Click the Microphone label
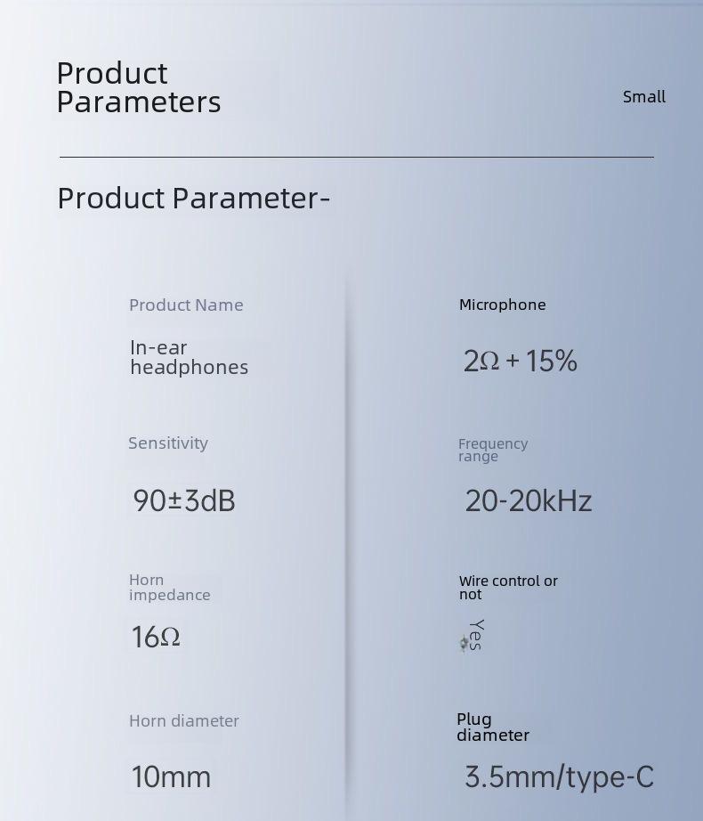Image resolution: width=703 pixels, height=821 pixels. (x=502, y=305)
